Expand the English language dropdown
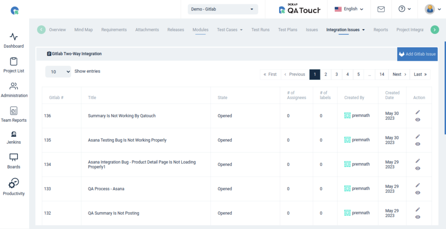The image size is (446, 229). [x=350, y=9]
